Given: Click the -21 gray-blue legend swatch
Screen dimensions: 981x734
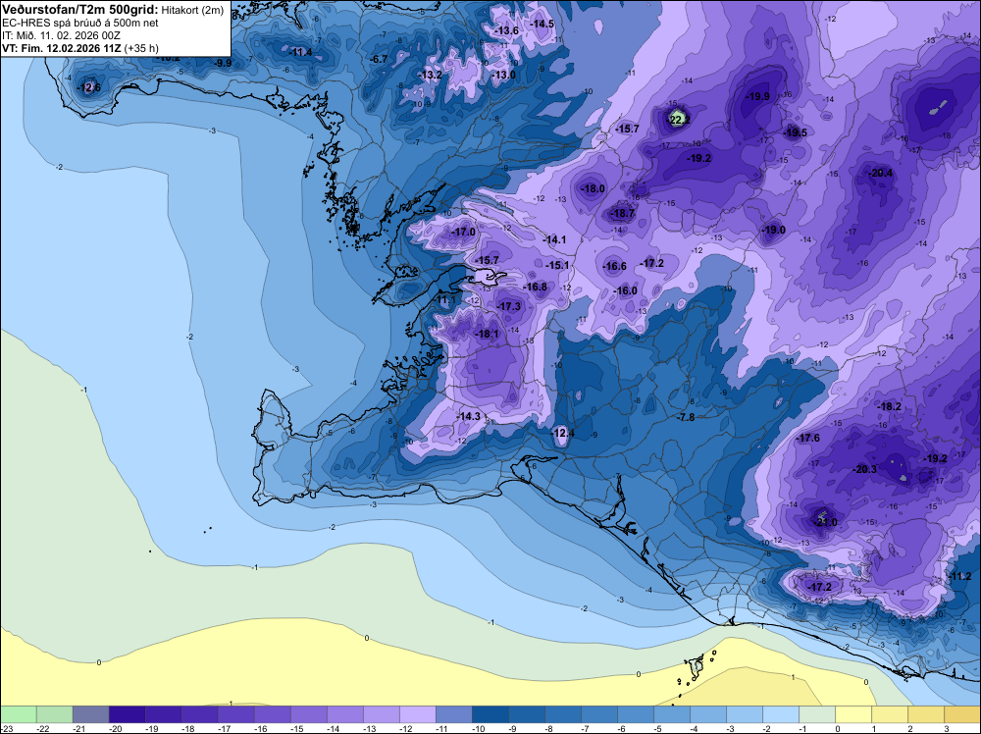Looking at the screenshot, I should [90, 714].
